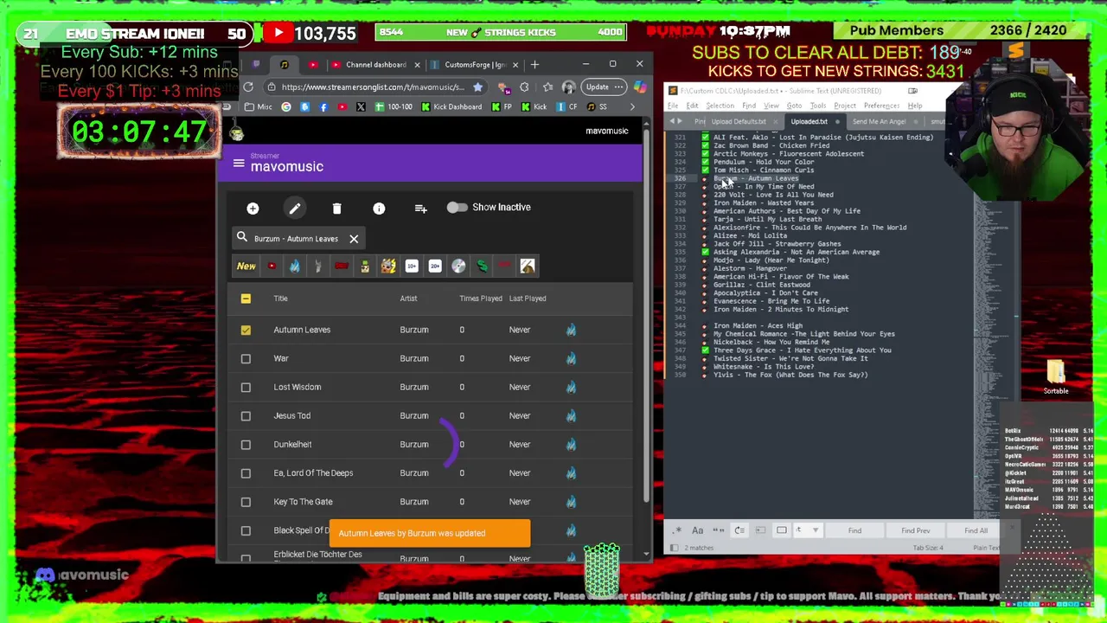Check the Key To The Gate checkbox
The width and height of the screenshot is (1107, 623).
click(246, 502)
